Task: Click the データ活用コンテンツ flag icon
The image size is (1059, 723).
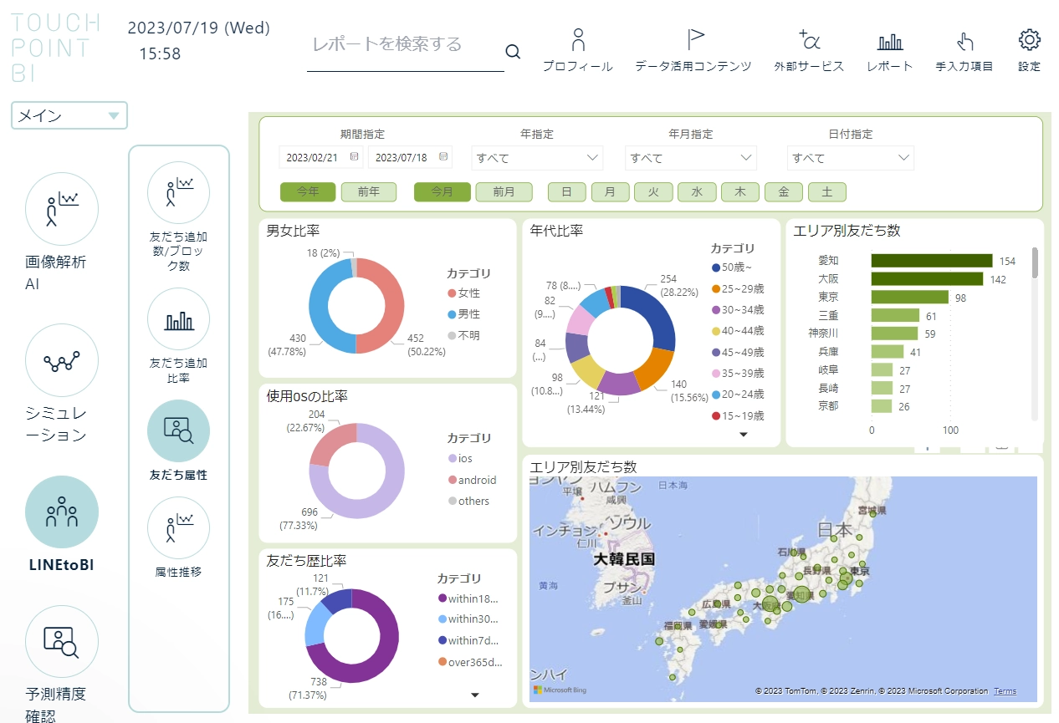Action: click(693, 40)
